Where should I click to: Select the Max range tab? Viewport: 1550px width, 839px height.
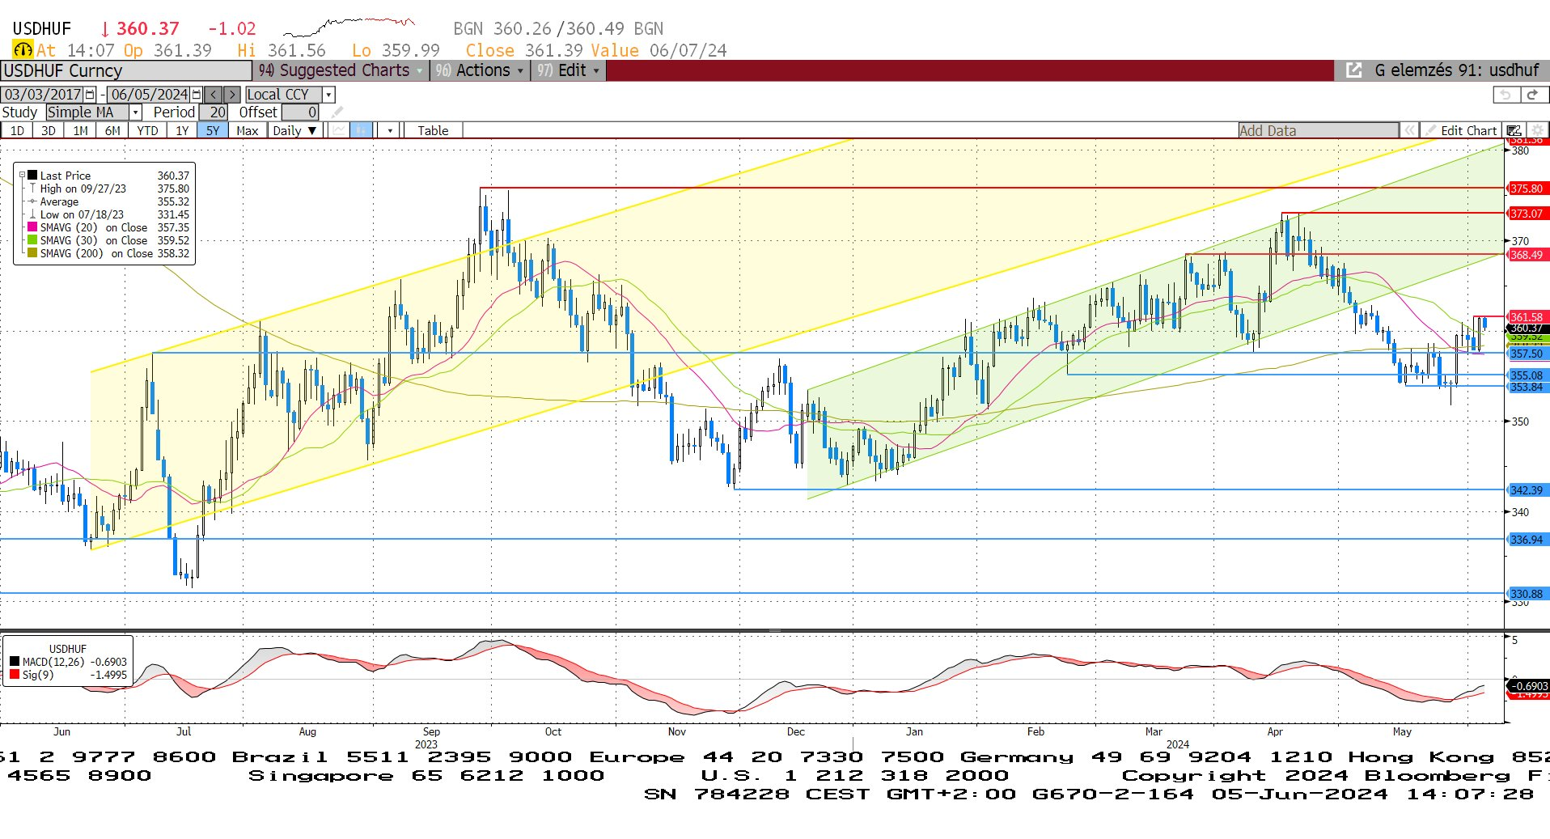click(x=247, y=130)
